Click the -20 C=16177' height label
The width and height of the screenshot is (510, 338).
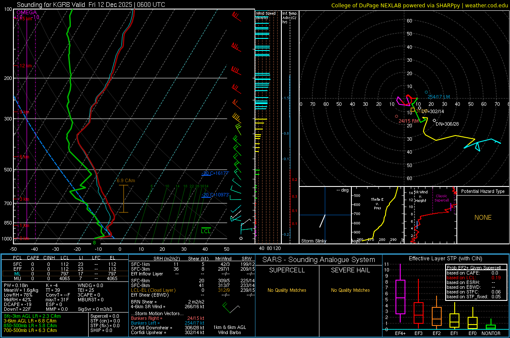coord(215,173)
